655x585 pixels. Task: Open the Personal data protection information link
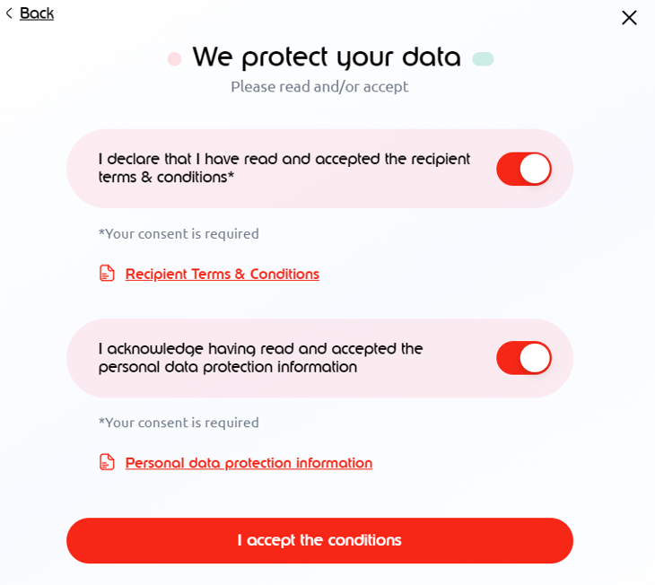(249, 463)
